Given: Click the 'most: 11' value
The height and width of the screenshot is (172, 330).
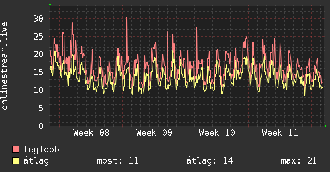Looking at the screenshot, I should [117, 161].
